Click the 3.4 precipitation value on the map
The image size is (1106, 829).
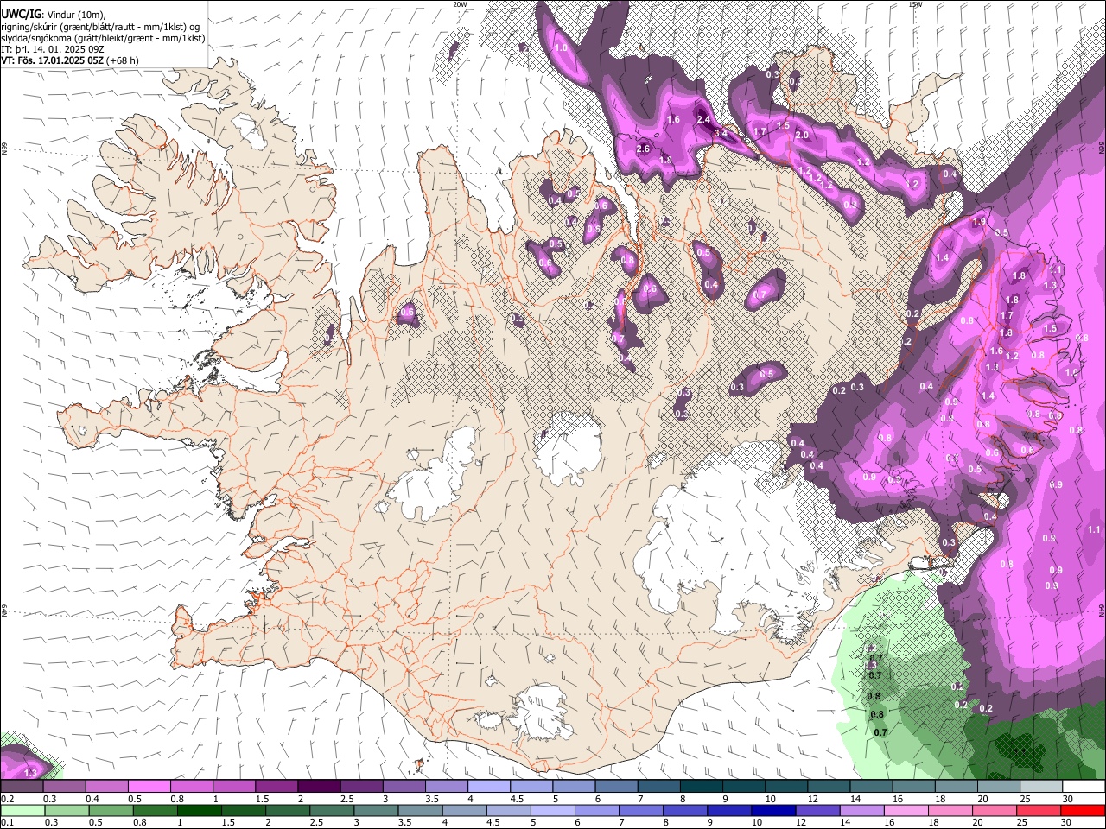click(x=720, y=133)
